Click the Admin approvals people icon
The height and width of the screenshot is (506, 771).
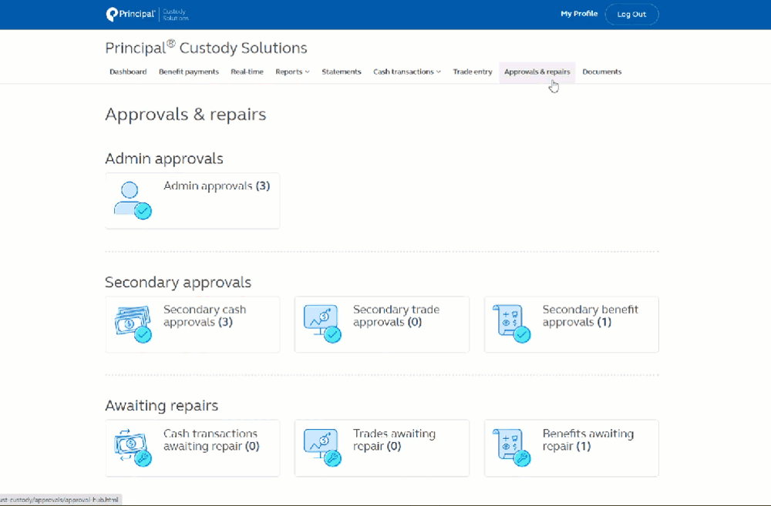click(133, 199)
